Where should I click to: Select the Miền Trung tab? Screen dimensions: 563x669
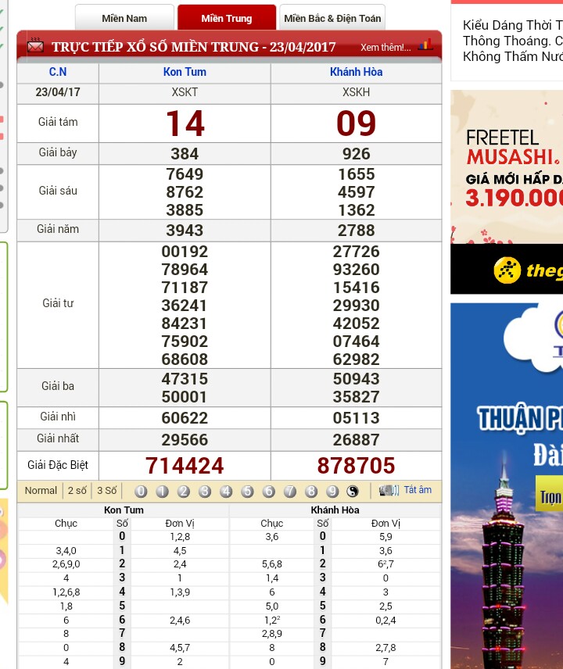(x=227, y=18)
